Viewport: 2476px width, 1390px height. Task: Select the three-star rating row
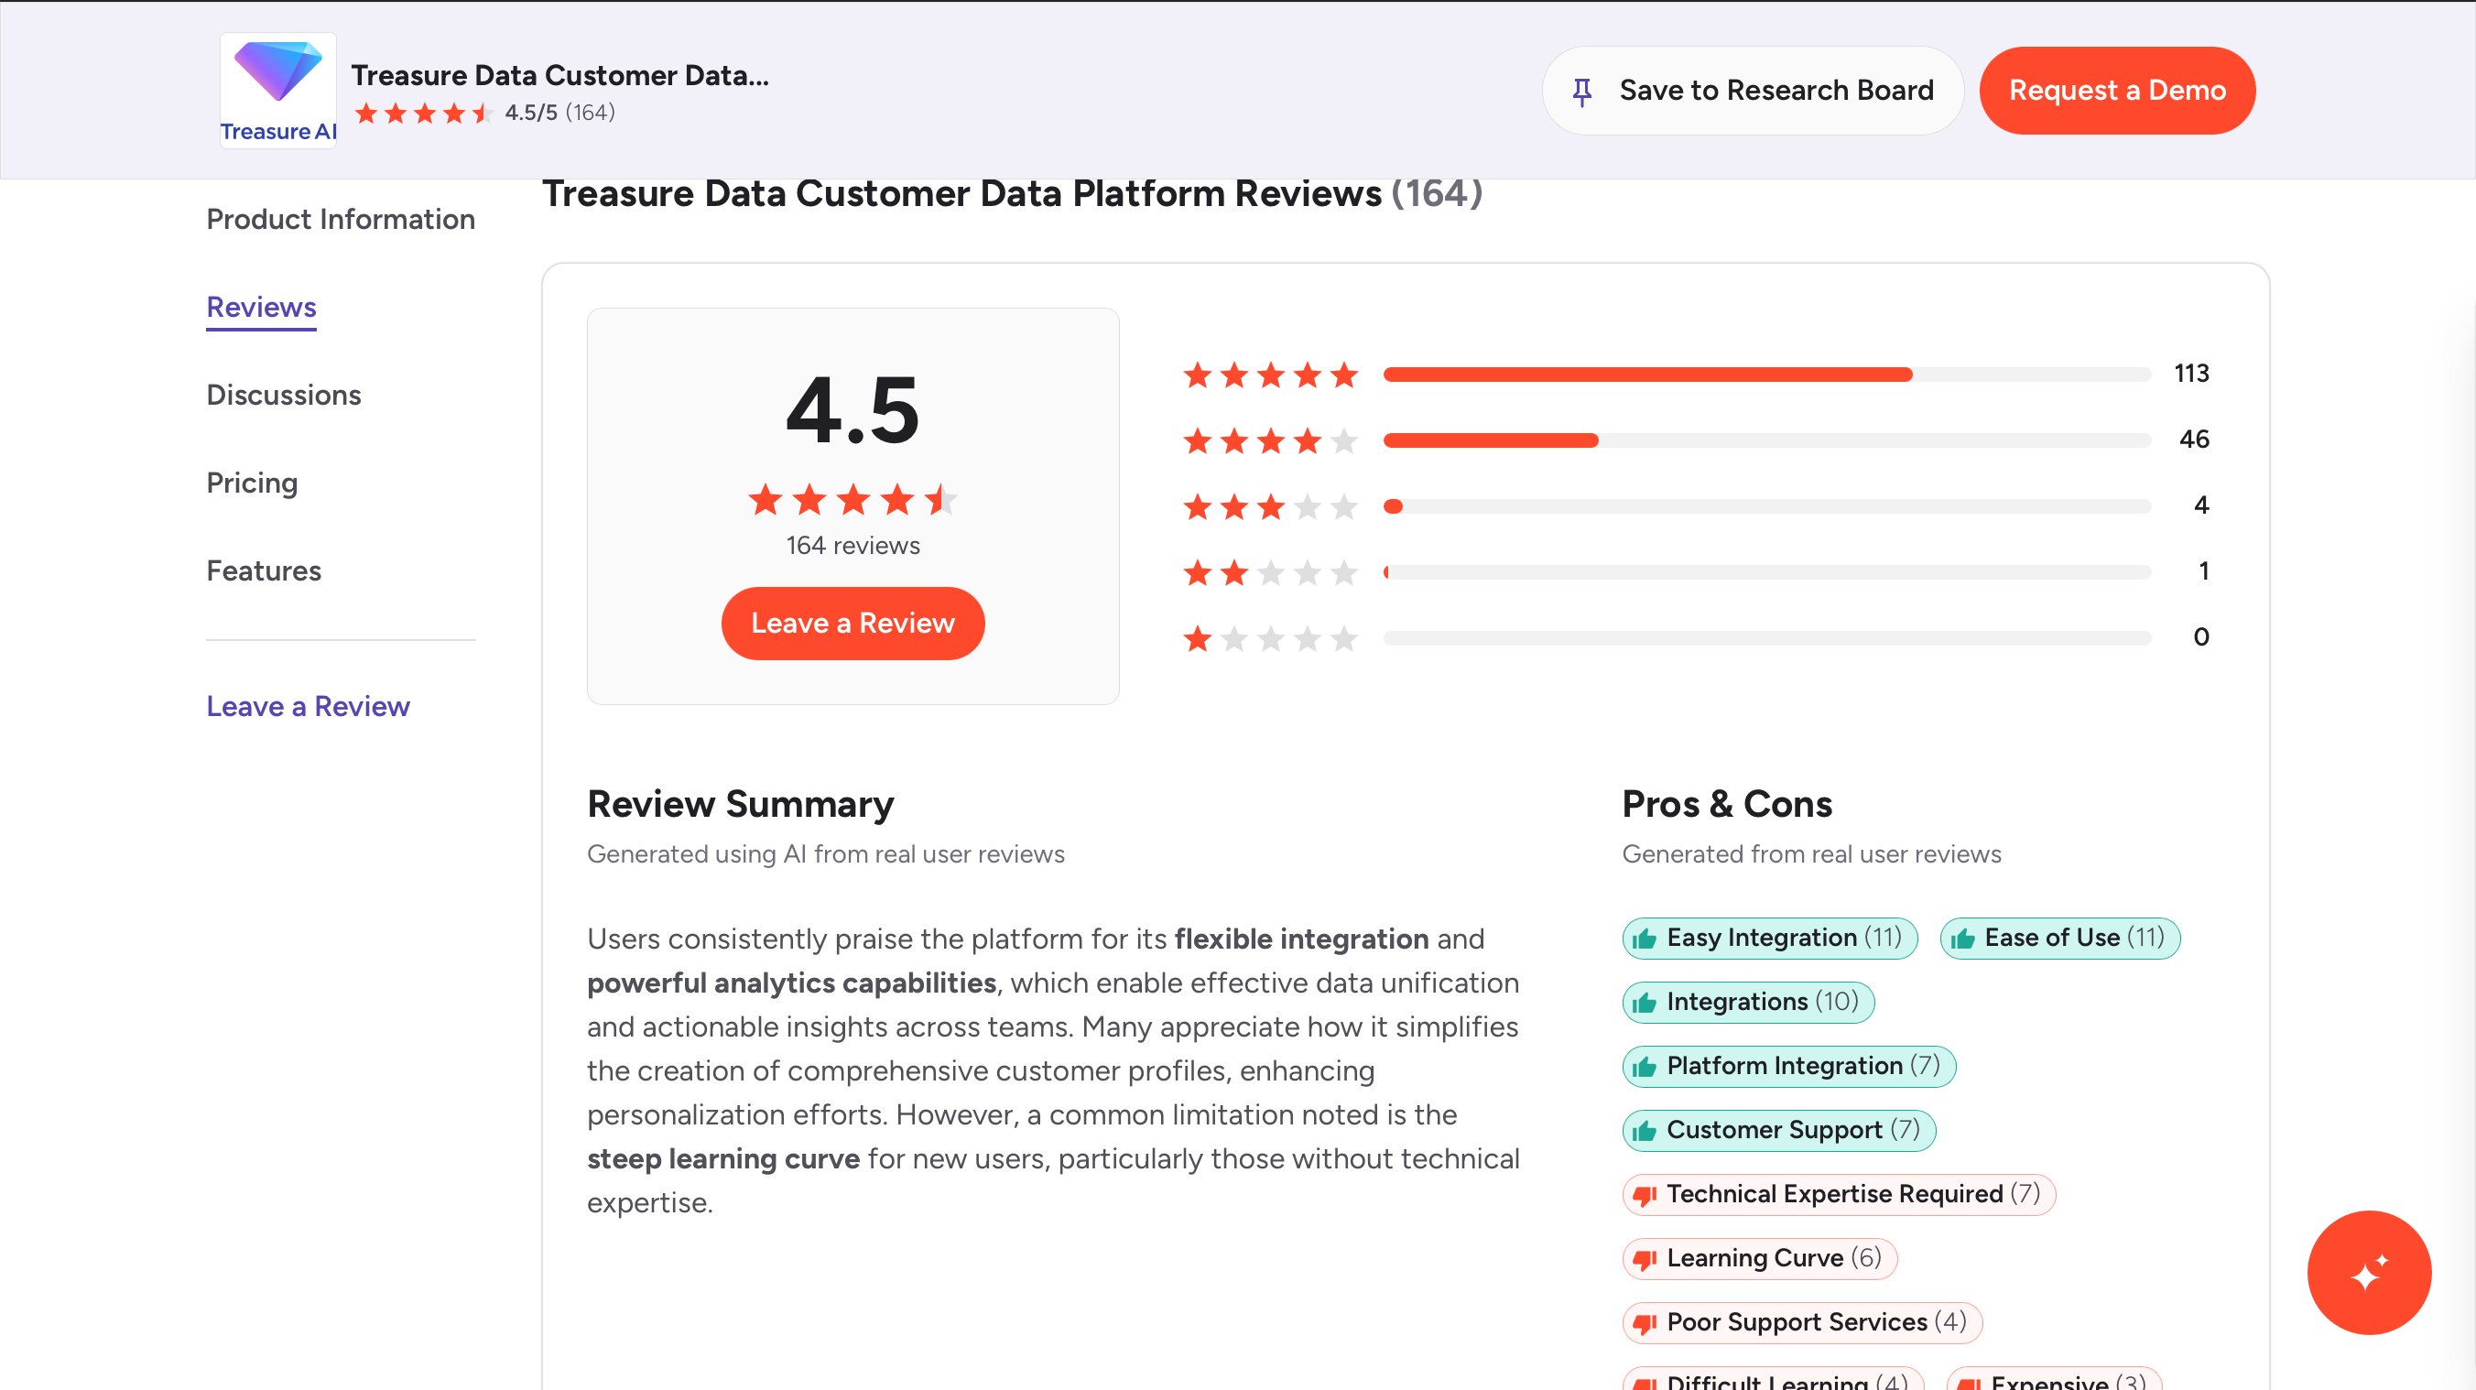coord(1696,505)
